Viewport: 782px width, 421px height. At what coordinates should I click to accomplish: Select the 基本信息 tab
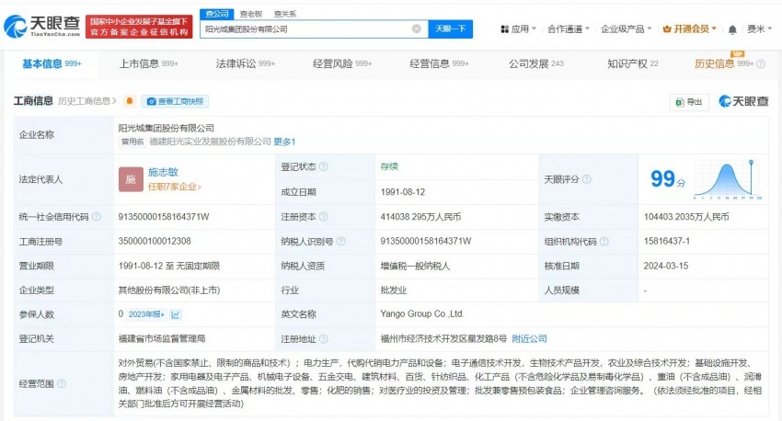[52, 63]
